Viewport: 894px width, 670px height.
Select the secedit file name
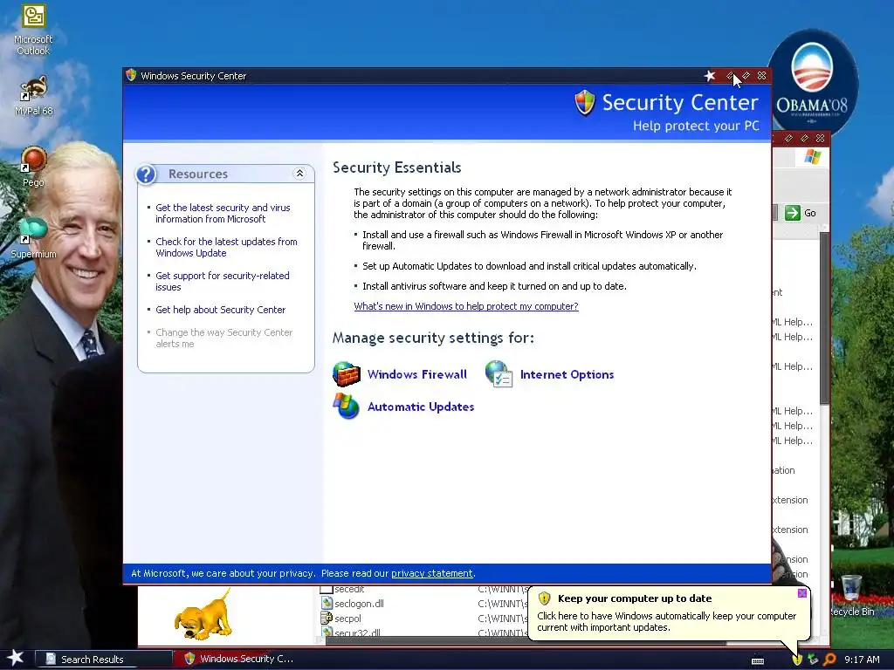tap(349, 589)
